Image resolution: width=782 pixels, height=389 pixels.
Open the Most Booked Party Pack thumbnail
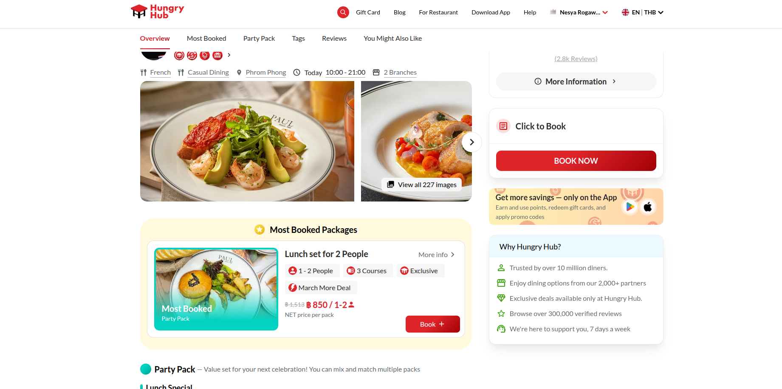pos(216,289)
